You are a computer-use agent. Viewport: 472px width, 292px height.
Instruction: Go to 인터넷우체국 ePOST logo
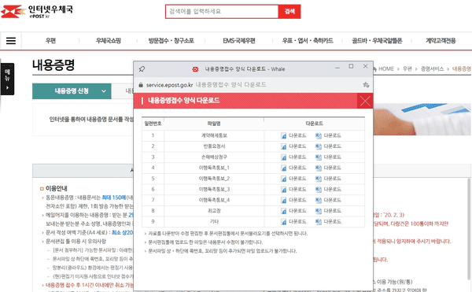[x=37, y=12]
